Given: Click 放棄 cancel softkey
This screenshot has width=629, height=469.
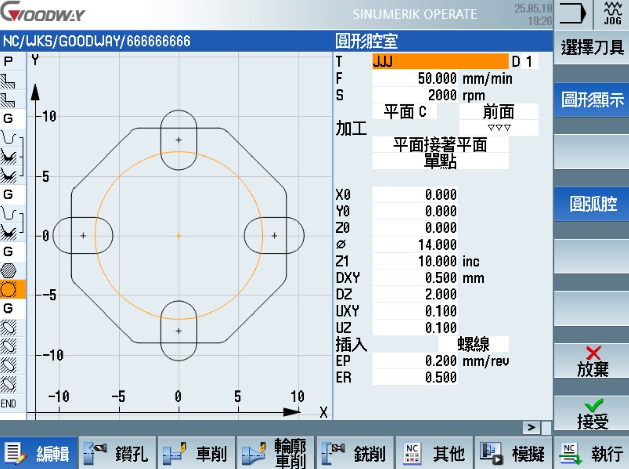Looking at the screenshot, I should coord(592,361).
